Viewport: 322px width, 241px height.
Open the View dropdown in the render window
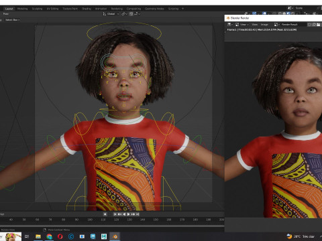click(x=241, y=25)
